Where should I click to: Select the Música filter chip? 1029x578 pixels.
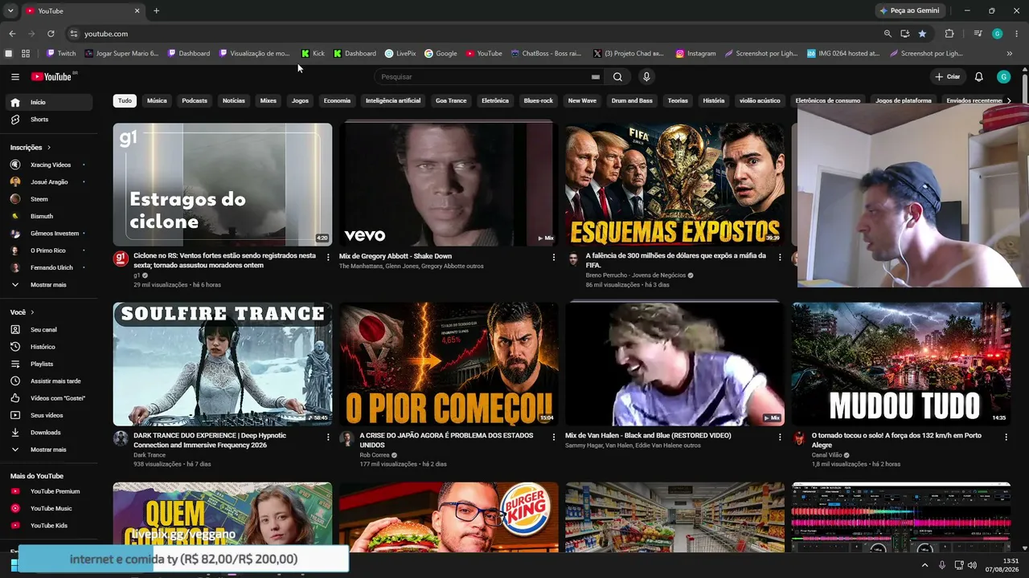click(x=157, y=101)
